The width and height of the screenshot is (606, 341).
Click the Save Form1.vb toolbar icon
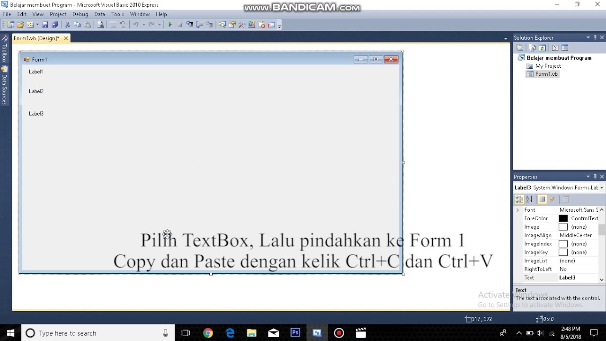[x=45, y=25]
